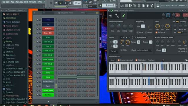Click the Cut self button
Image resolution: width=188 pixels, height=106 pixels.
(x=114, y=51)
